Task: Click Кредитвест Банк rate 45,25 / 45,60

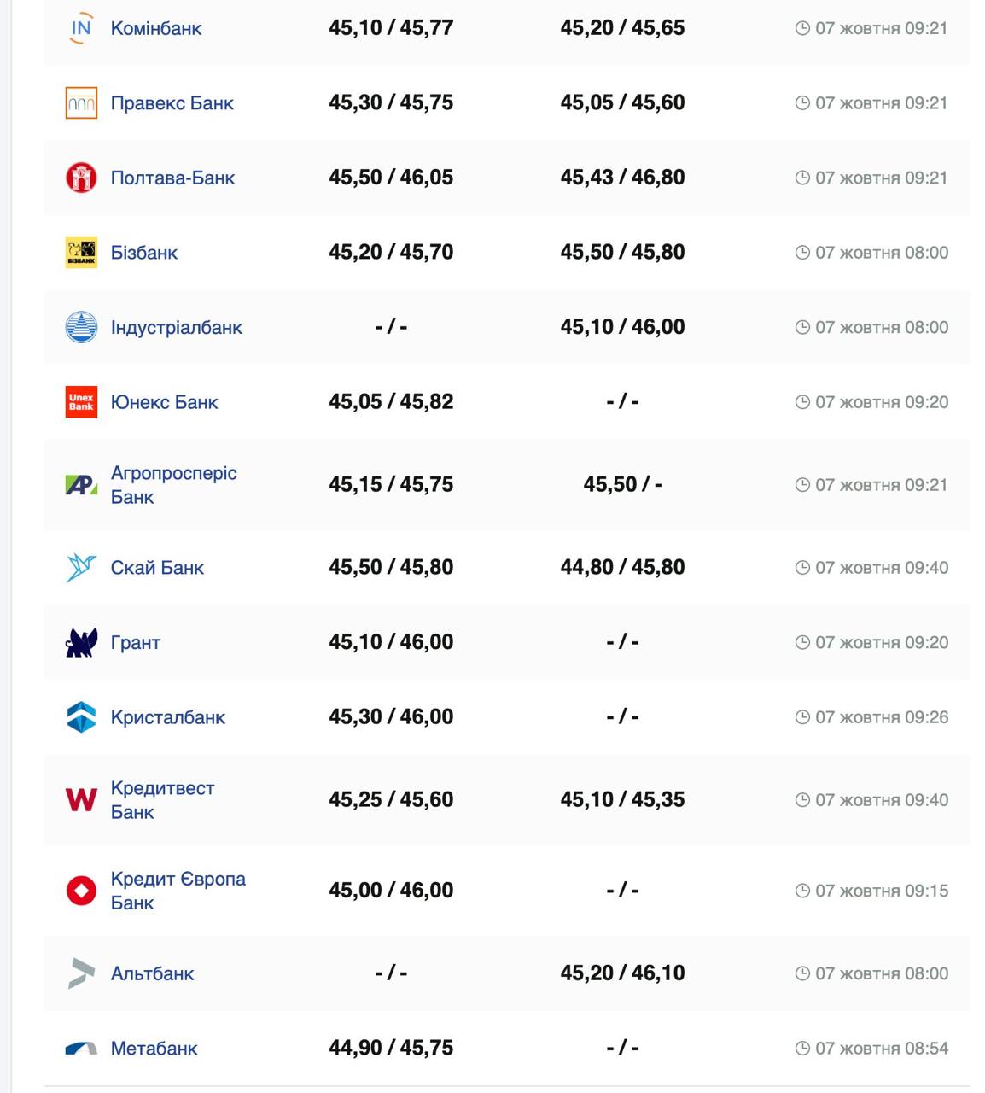Action: [391, 800]
